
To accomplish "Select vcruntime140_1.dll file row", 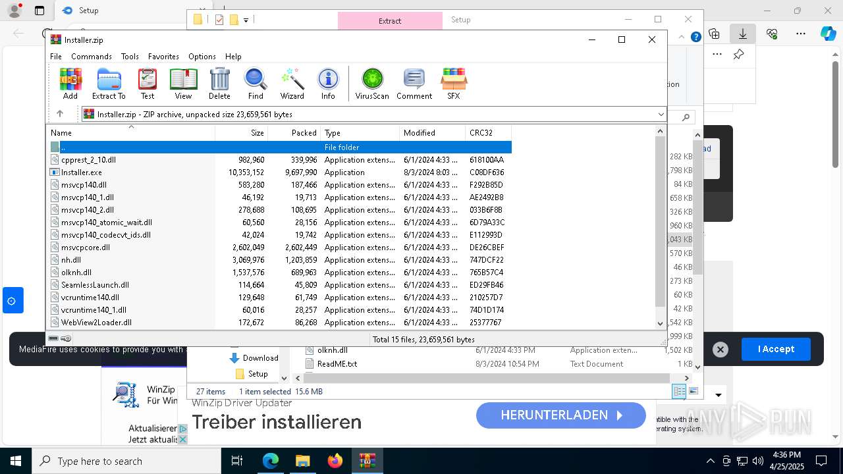I will (279, 310).
